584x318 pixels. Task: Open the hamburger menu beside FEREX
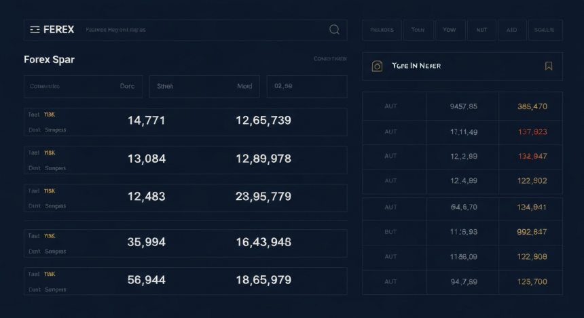[35, 30]
